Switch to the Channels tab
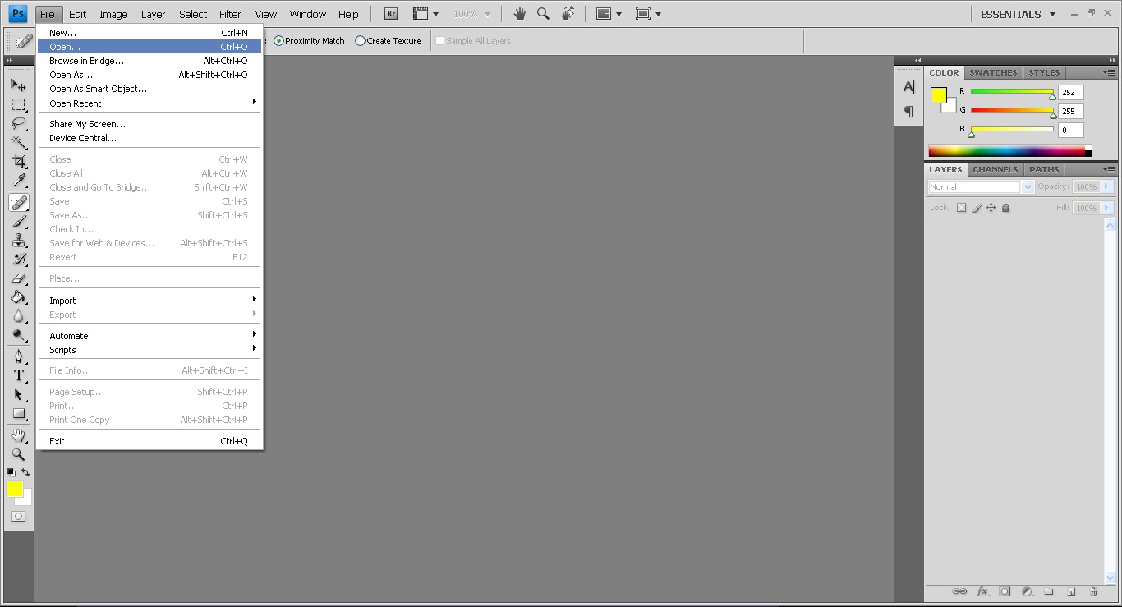The image size is (1122, 607). pos(995,169)
